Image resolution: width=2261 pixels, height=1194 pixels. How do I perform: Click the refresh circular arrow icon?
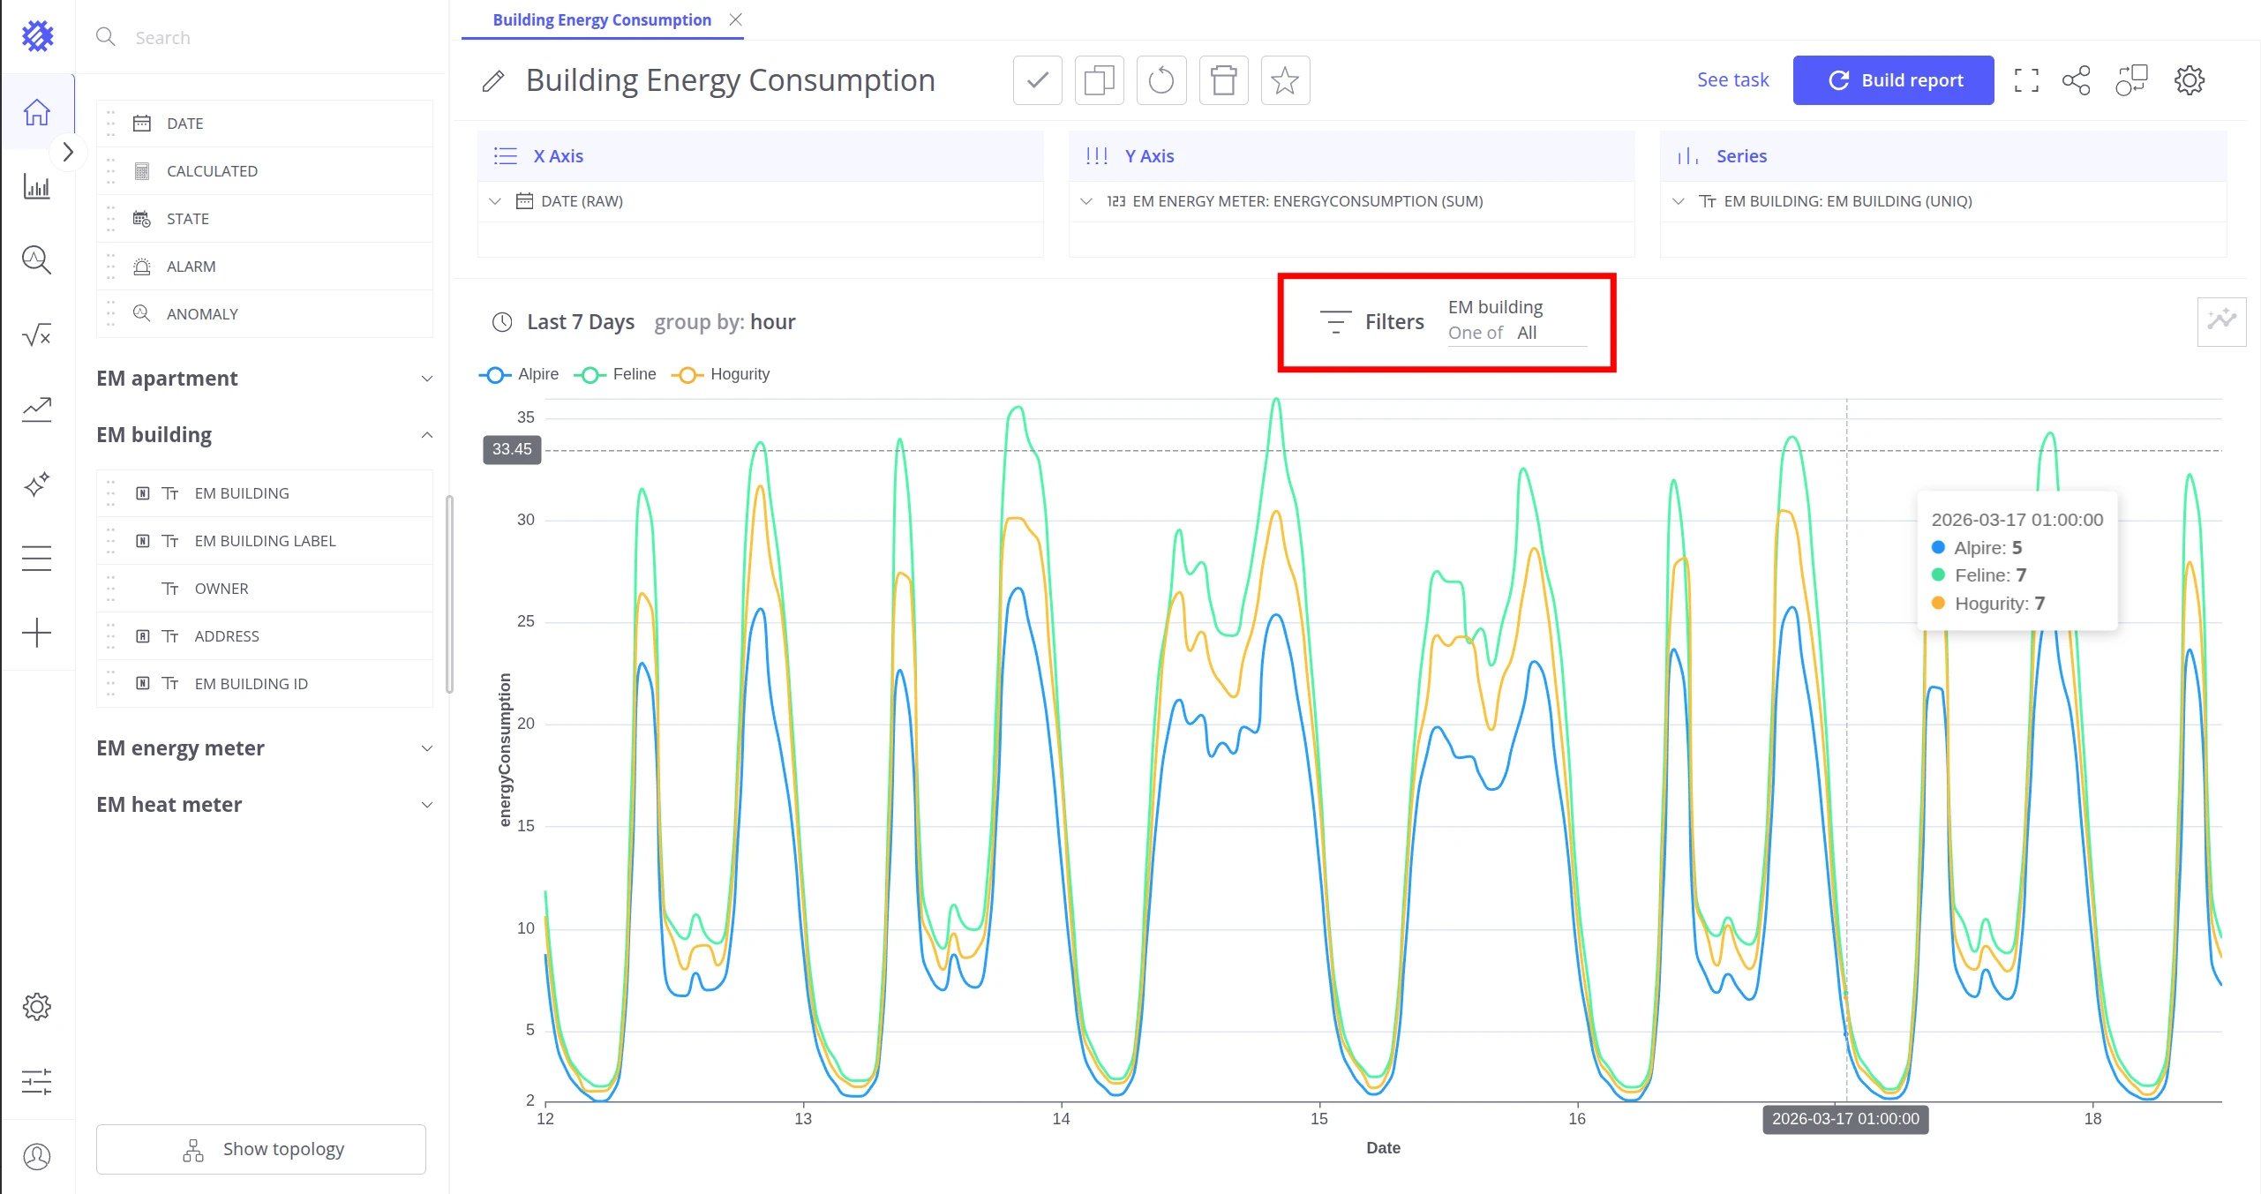1161,80
